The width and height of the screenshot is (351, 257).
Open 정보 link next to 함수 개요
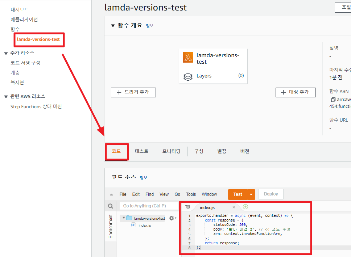click(149, 26)
